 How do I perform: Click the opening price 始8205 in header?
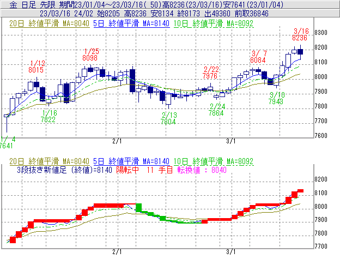pos(108,14)
